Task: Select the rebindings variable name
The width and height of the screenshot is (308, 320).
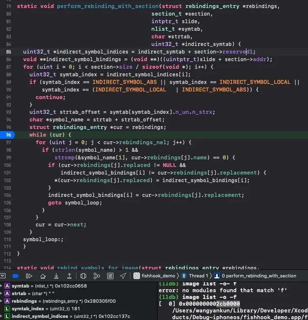Action: (24, 301)
